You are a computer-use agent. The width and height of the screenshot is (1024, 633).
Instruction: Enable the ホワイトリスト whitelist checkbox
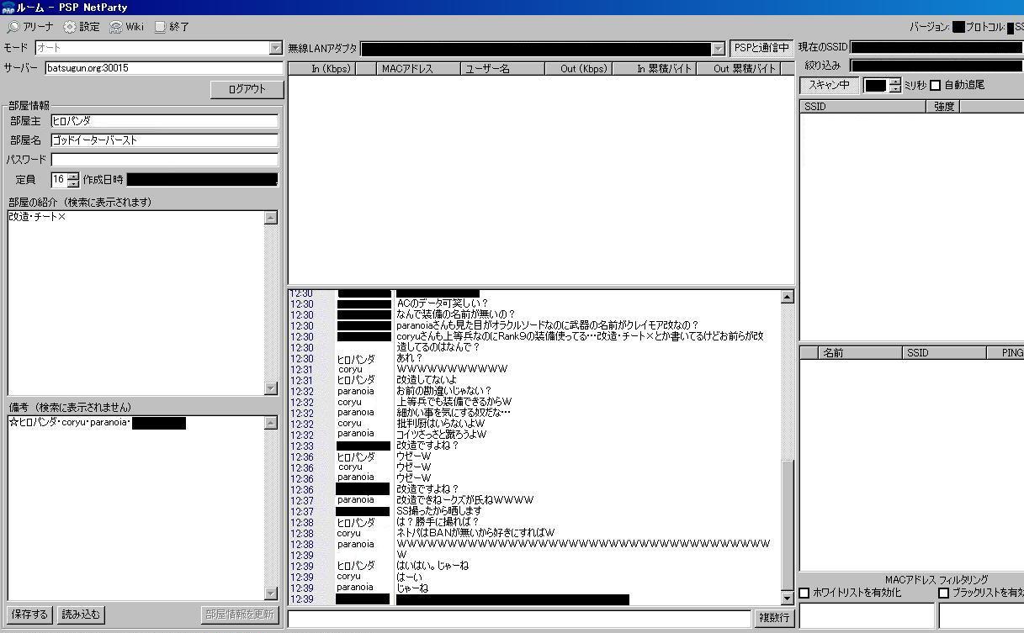(x=804, y=593)
